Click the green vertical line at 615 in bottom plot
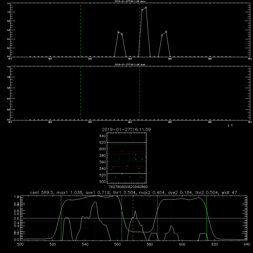This screenshot has width=253, height=253. [206, 218]
